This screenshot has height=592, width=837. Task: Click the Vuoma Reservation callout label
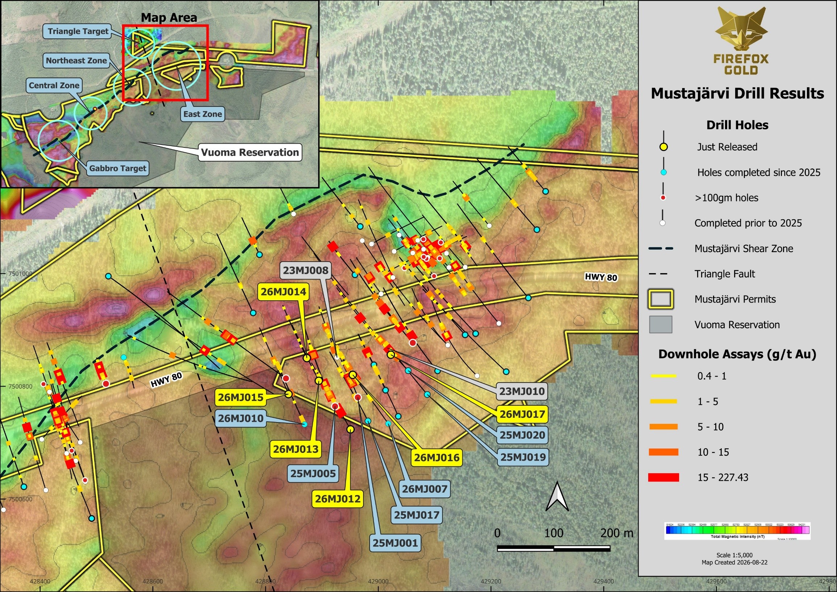pyautogui.click(x=250, y=153)
